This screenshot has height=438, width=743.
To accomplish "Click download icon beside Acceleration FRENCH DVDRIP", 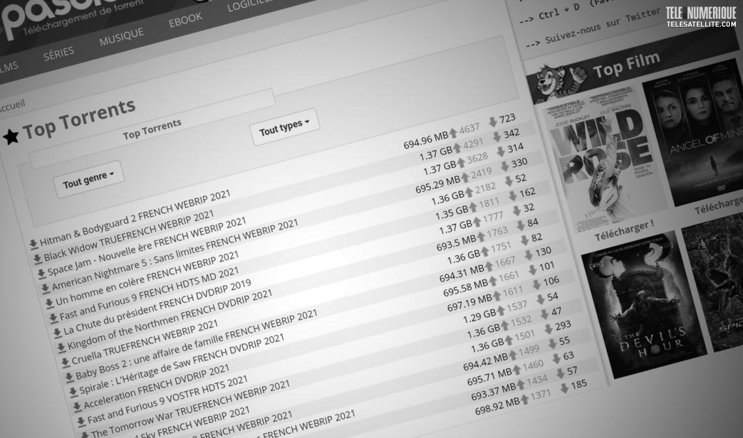I will 77,406.
